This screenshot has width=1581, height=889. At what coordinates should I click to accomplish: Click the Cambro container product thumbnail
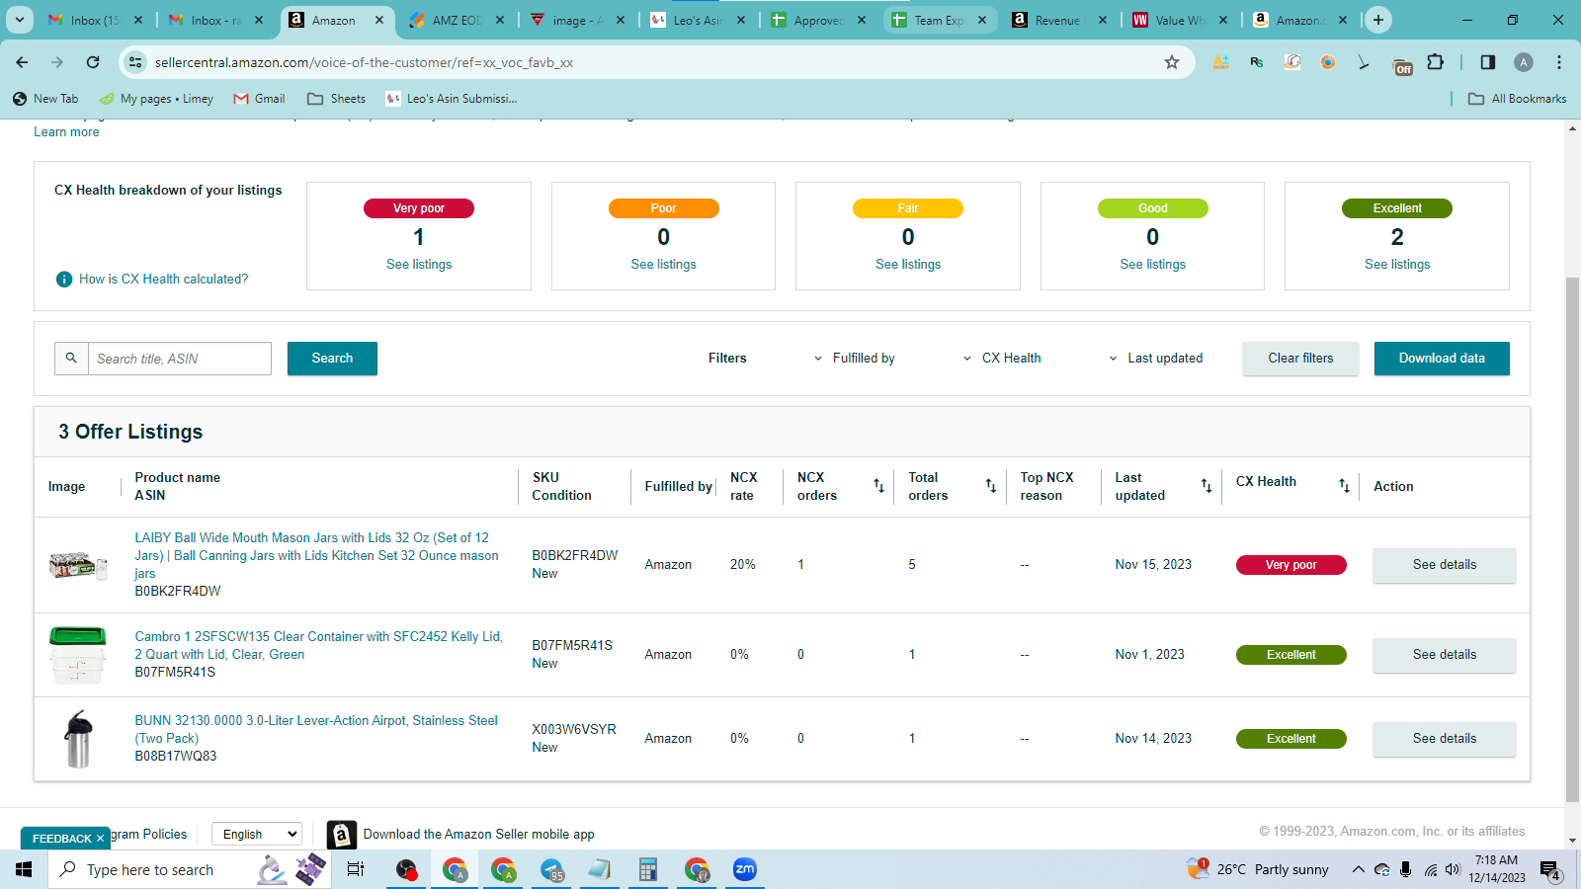click(x=77, y=655)
